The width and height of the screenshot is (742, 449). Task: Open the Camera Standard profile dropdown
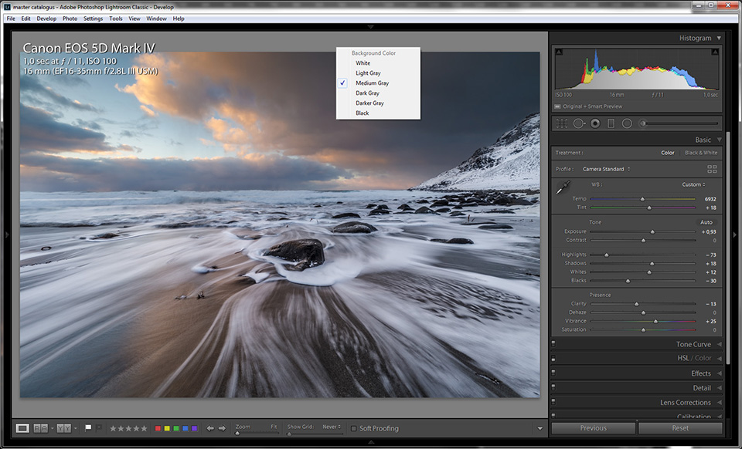tap(606, 169)
